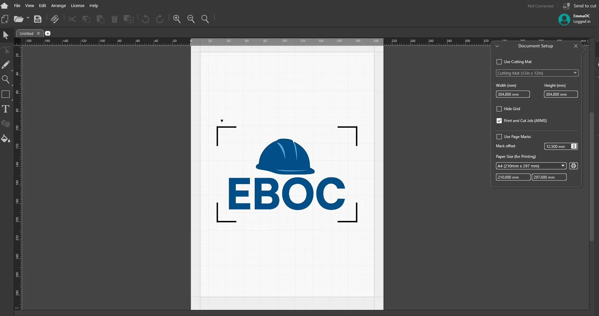Click the EmmaOC account avatar

click(564, 19)
